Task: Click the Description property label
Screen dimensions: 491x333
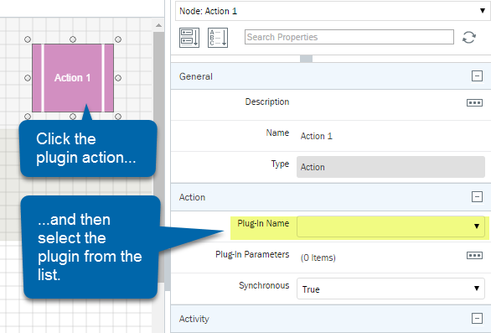Action: (267, 101)
